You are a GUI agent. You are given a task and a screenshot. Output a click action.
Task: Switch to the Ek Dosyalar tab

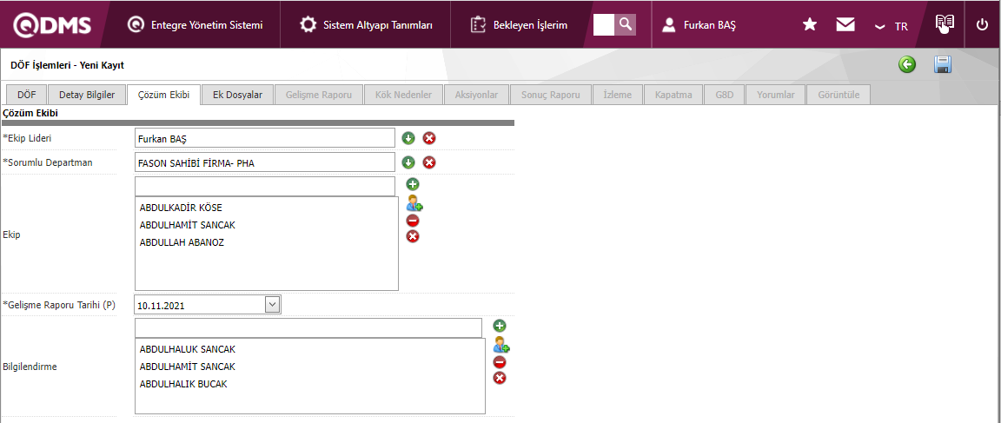click(x=237, y=95)
